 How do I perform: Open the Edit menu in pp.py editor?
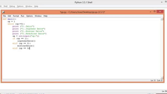pyautogui.click(x=9, y=16)
